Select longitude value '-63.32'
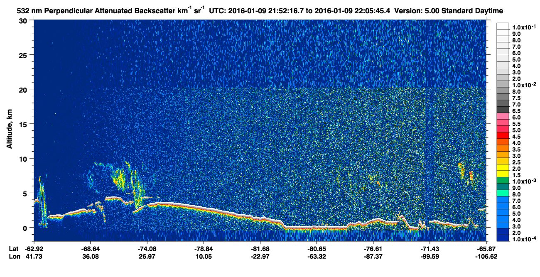This screenshot has height=277, width=540. pos(317,256)
